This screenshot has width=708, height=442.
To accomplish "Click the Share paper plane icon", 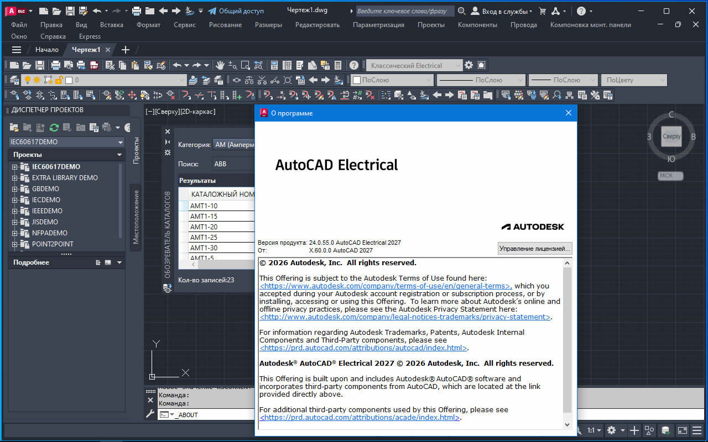I will (x=212, y=11).
